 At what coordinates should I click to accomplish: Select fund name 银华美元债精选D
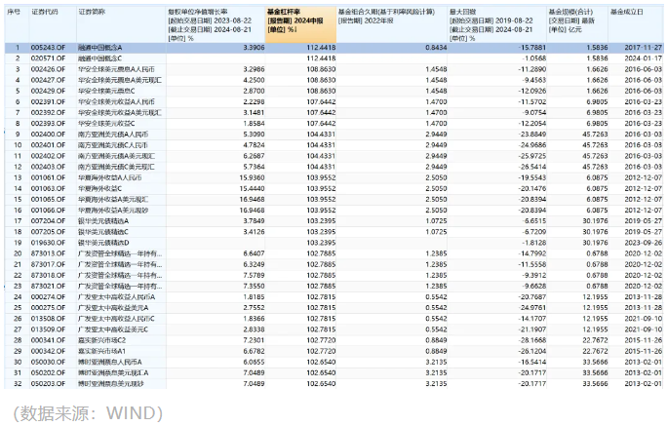coord(103,243)
